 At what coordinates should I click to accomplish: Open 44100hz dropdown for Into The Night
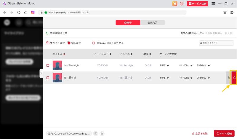point(186,65)
